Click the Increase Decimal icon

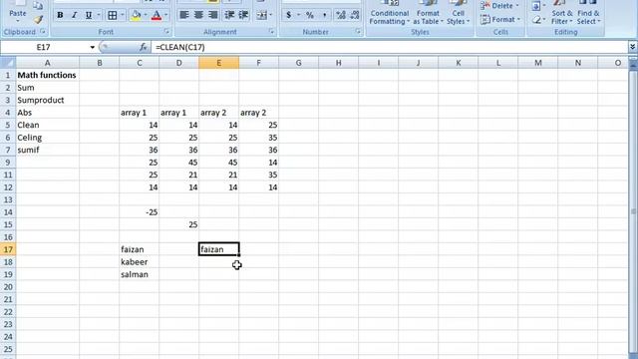(341, 16)
